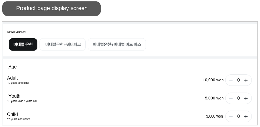Click the Adult age category label
Image resolution: width=260 pixels, height=127 pixels.
pyautogui.click(x=12, y=78)
